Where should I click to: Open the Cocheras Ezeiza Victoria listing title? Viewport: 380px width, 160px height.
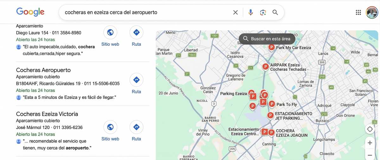click(47, 114)
